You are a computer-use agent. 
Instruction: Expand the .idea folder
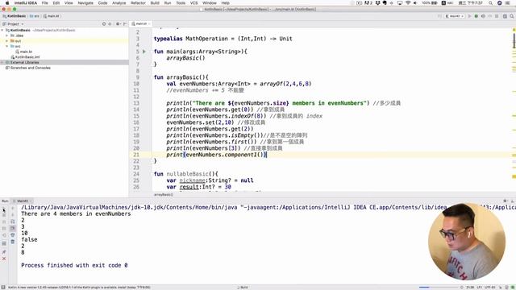(x=7, y=35)
